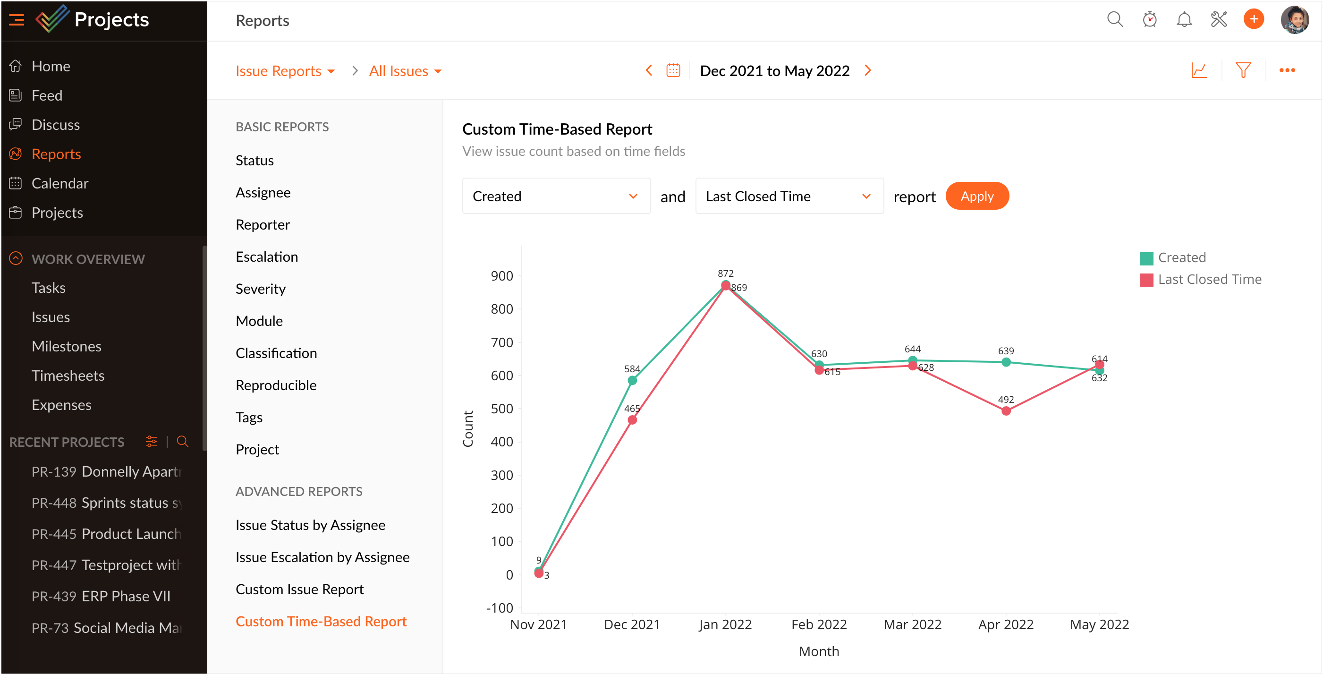Expand the Issue Reports dropdown
Image resolution: width=1323 pixels, height=675 pixels.
(x=285, y=71)
